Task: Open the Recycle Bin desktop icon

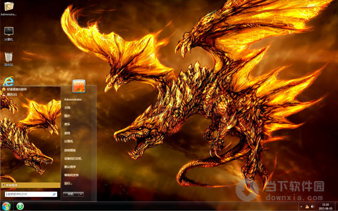Action: (x=8, y=59)
